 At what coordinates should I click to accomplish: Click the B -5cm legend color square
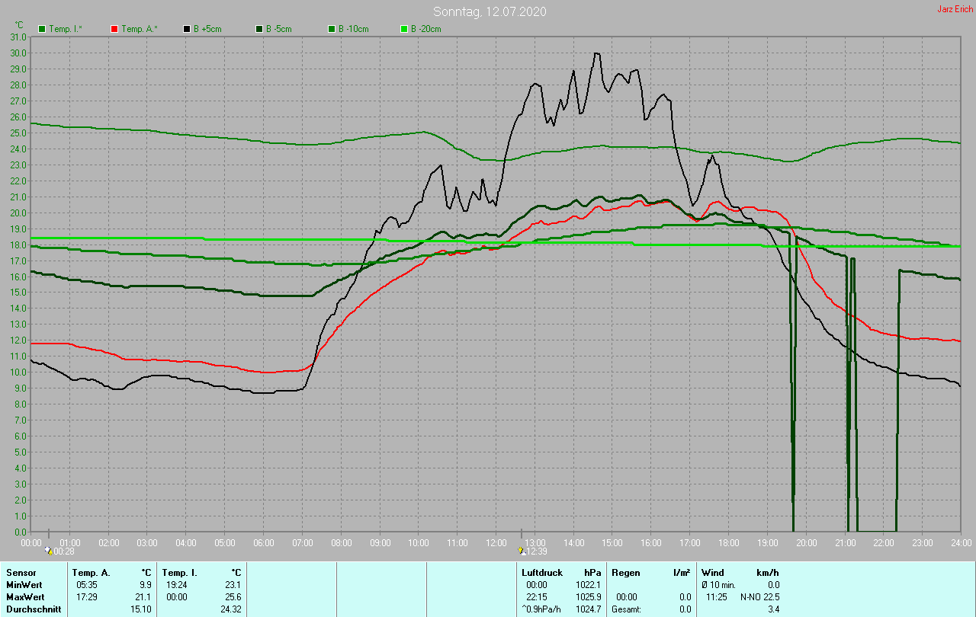point(259,29)
